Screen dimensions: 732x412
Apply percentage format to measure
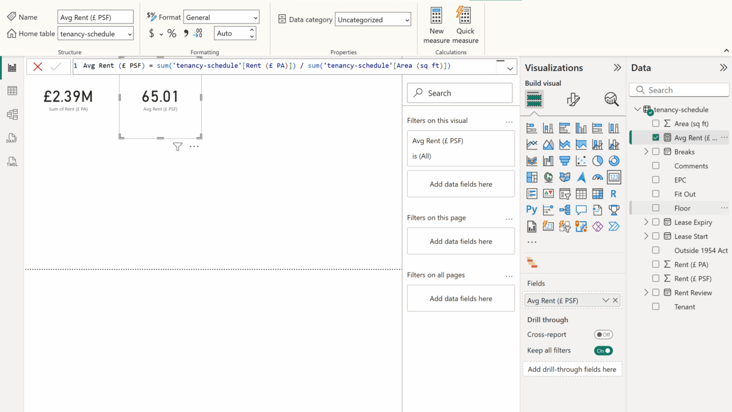pyautogui.click(x=172, y=34)
